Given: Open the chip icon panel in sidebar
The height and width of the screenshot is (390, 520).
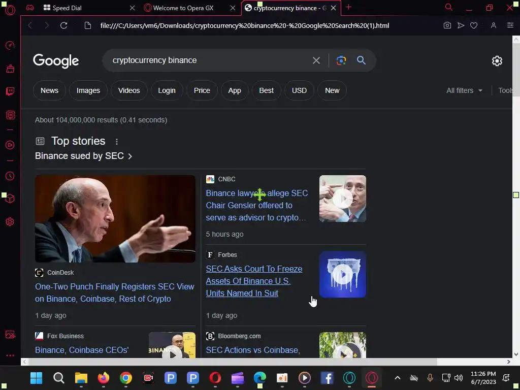Looking at the screenshot, I should pyautogui.click(x=10, y=115).
